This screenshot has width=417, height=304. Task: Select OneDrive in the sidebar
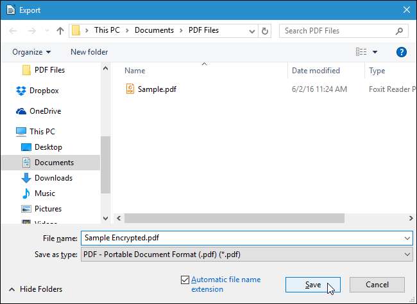(45, 111)
